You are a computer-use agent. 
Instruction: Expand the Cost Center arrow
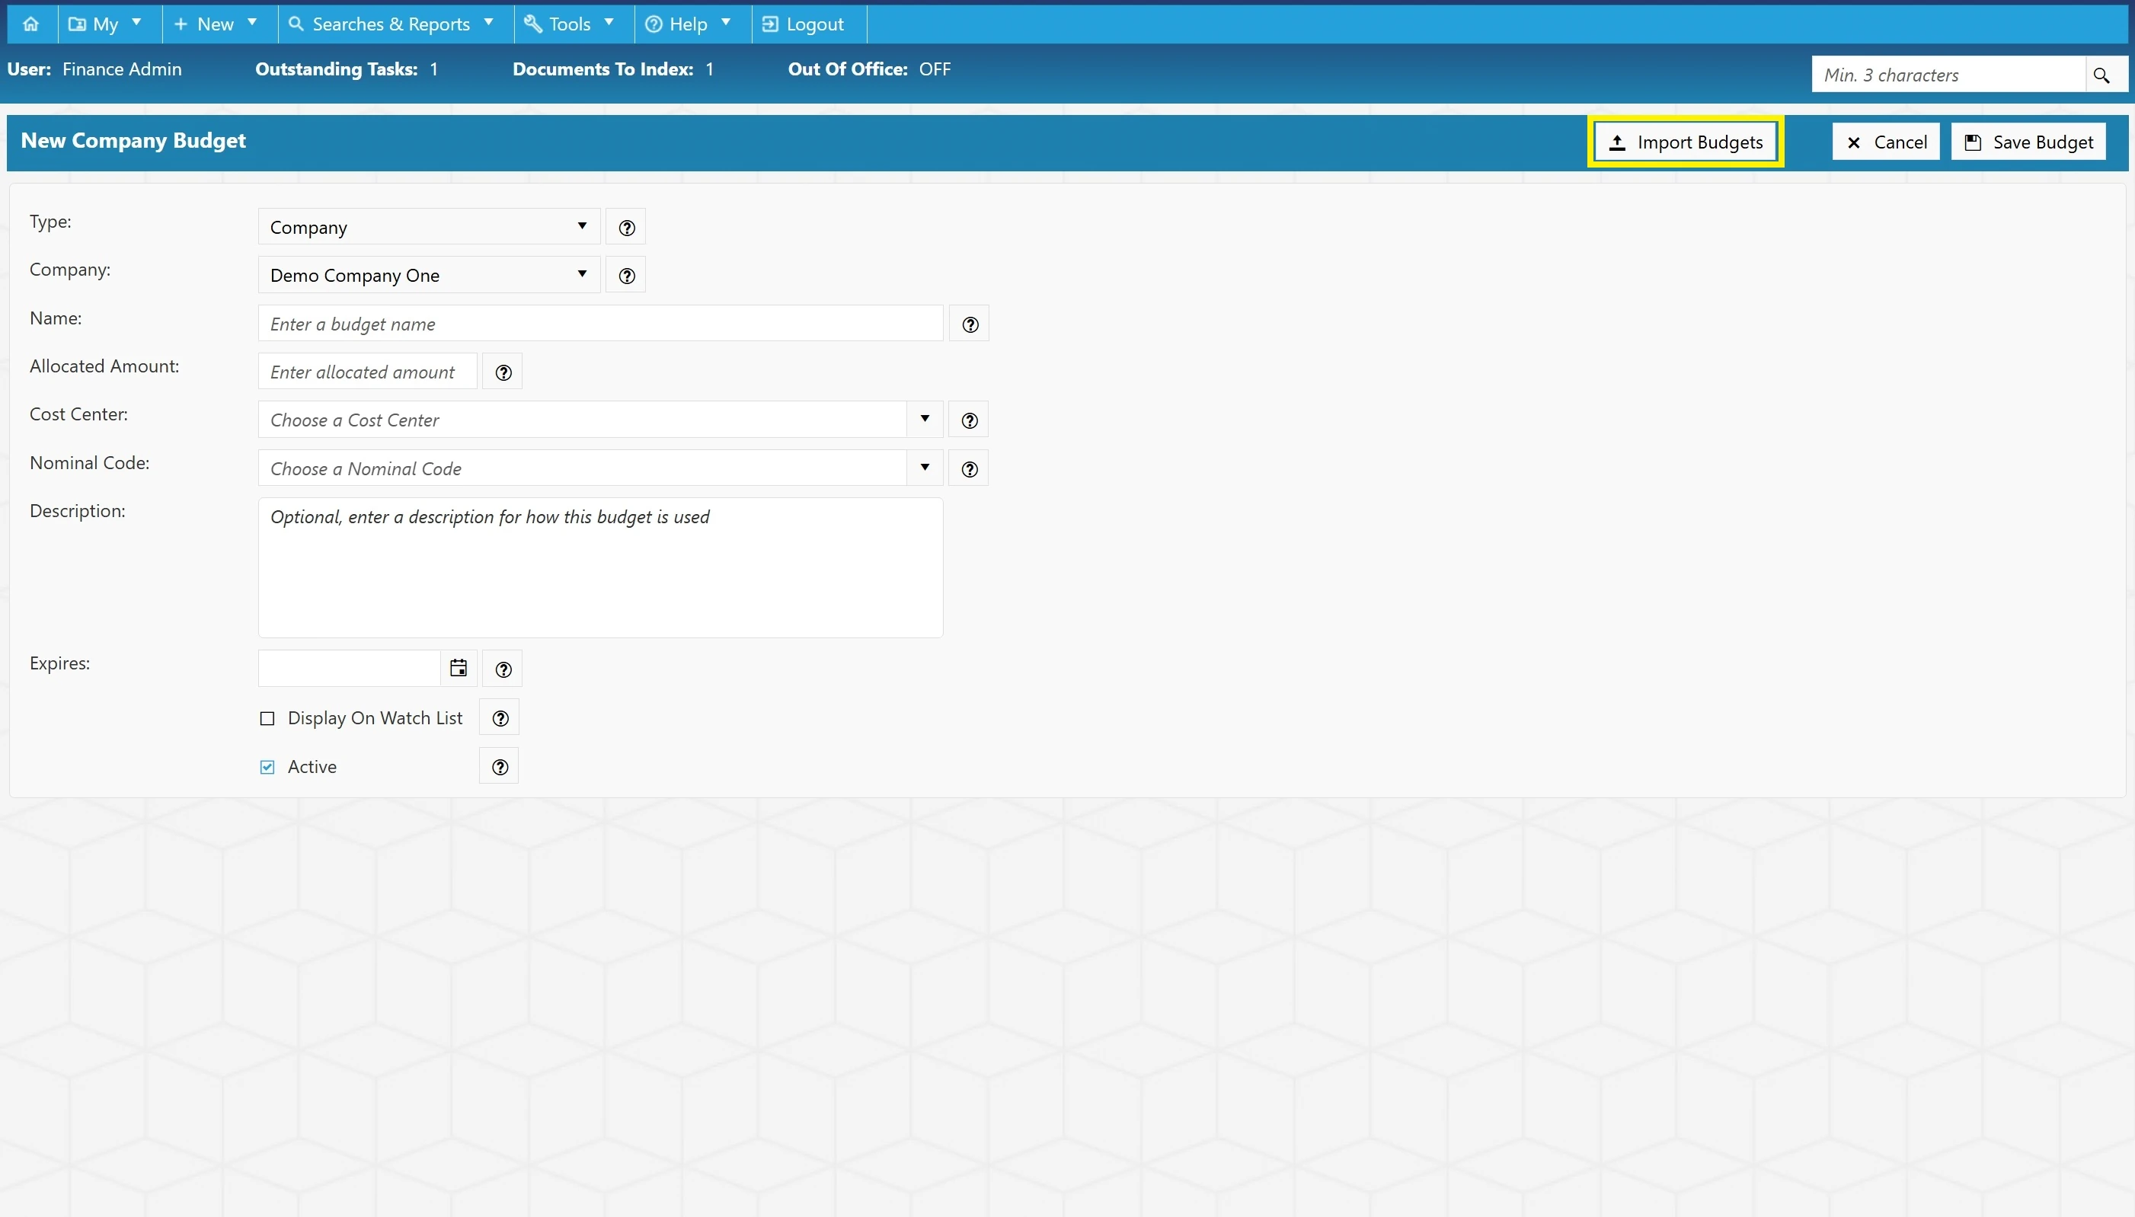tap(925, 420)
